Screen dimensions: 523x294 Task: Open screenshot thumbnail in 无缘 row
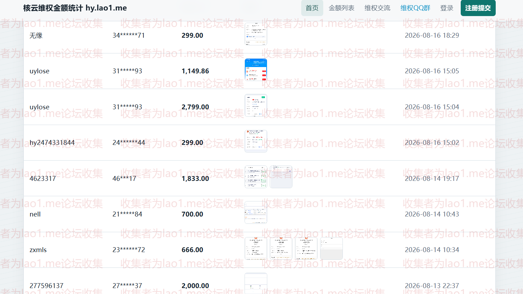[256, 34]
